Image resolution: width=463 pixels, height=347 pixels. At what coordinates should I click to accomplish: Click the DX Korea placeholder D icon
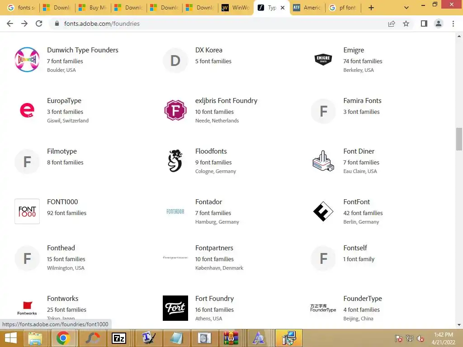click(x=175, y=61)
